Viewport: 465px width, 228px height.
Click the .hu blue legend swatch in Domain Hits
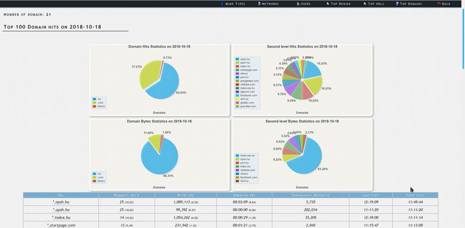[94, 99]
